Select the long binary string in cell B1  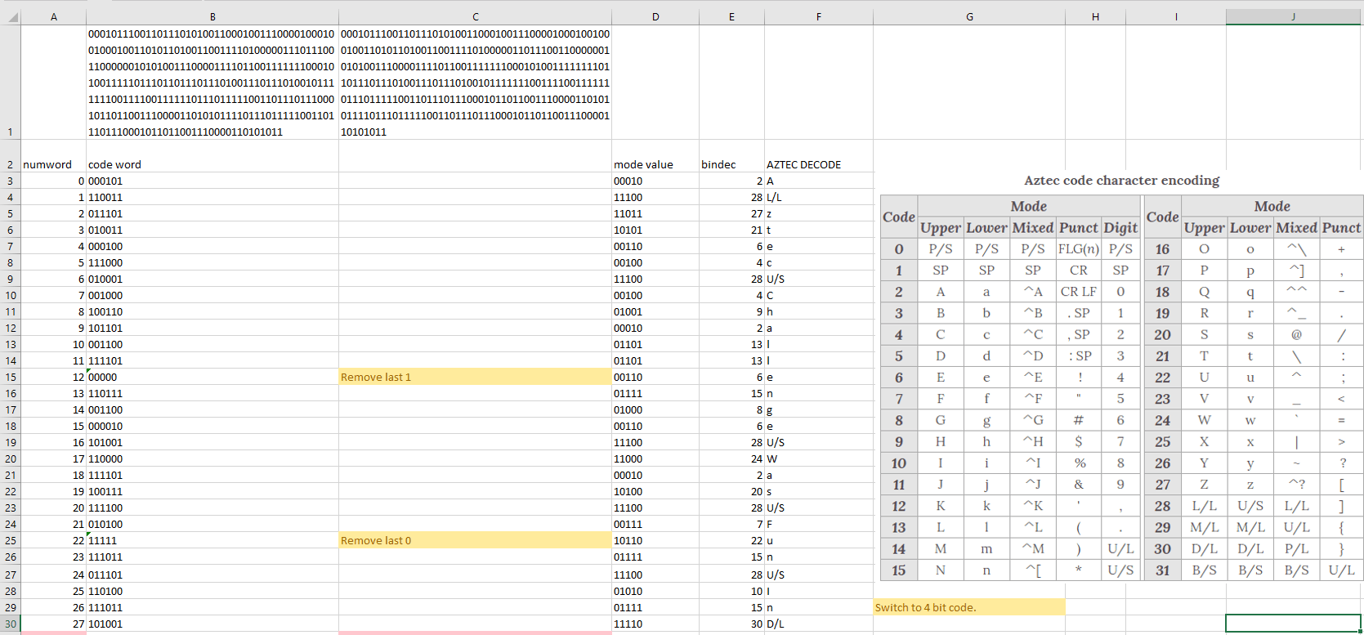click(212, 83)
